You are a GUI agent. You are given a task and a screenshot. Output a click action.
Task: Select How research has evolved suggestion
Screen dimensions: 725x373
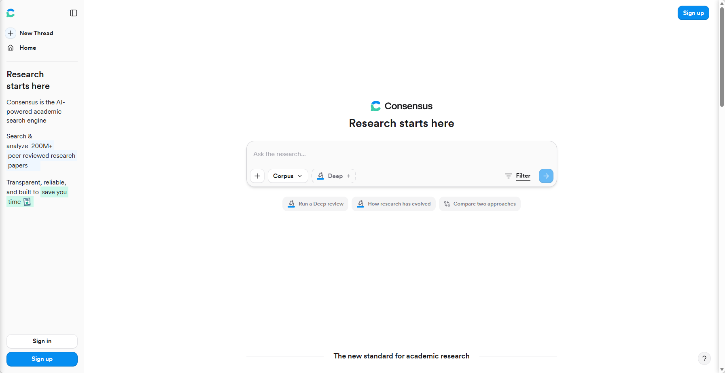click(x=393, y=204)
